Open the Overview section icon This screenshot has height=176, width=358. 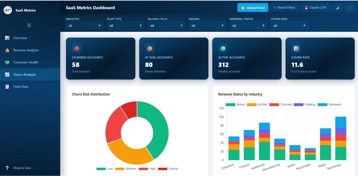tap(7, 38)
